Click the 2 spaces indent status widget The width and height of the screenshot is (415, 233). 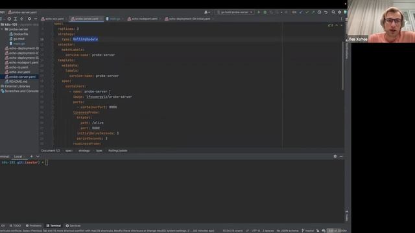click(268, 230)
